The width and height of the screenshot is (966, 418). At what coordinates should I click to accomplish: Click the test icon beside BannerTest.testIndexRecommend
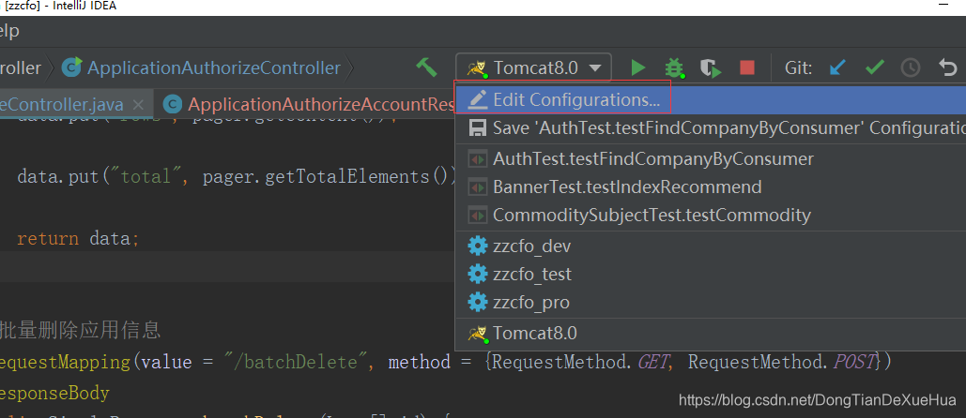pos(478,187)
